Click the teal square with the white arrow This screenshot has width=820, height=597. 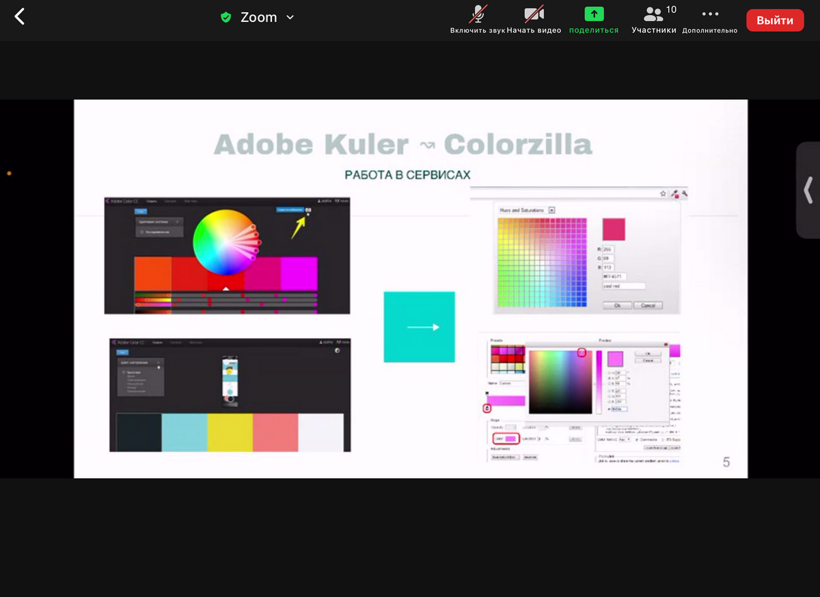(420, 327)
